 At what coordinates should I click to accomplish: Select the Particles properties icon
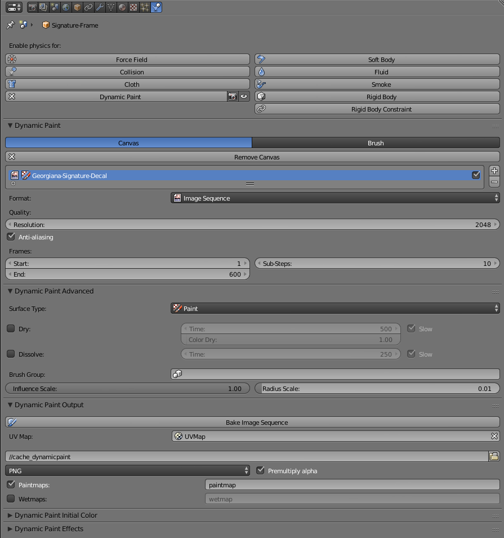tap(145, 7)
